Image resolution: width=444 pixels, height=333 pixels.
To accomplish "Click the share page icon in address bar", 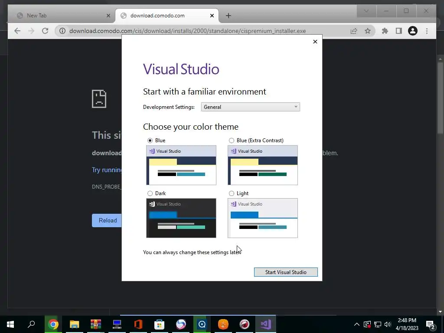I will pos(354,31).
